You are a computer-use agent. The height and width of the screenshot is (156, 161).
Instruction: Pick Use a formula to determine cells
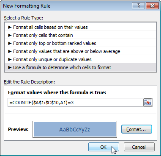(81, 67)
